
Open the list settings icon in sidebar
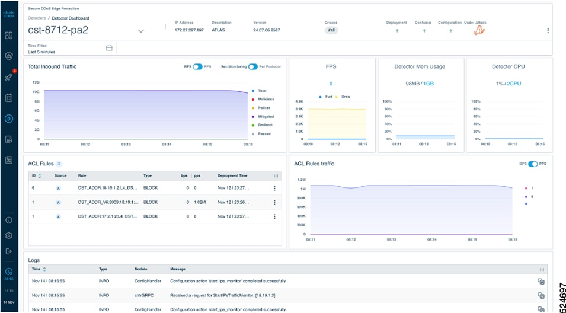[9, 160]
